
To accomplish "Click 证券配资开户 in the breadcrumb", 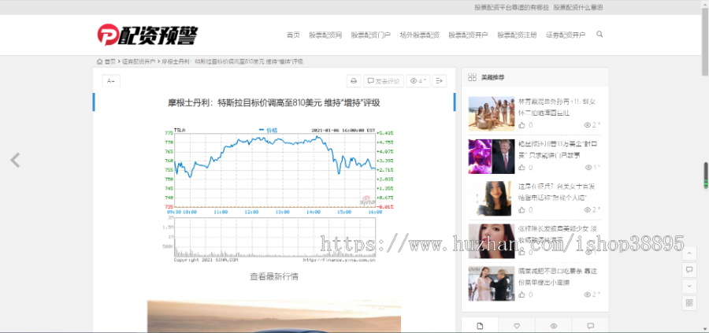I will tap(139, 61).
